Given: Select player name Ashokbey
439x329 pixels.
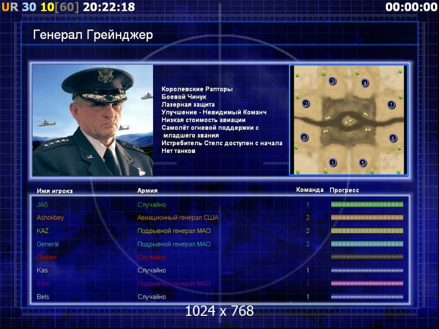Looking at the screenshot, I should pos(50,218).
